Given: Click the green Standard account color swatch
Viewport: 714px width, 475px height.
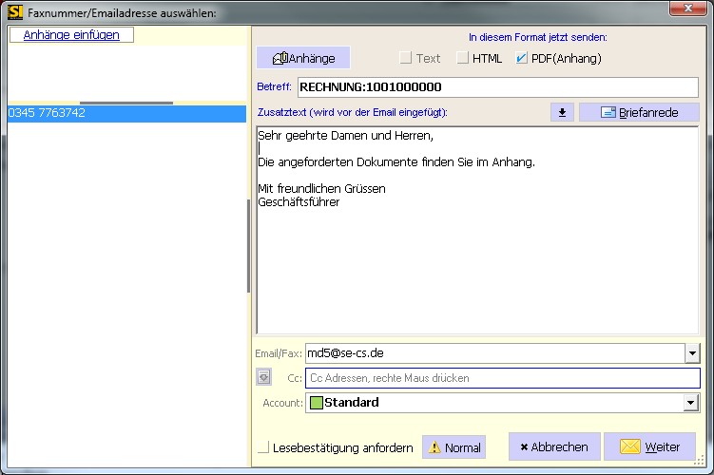Looking at the screenshot, I should [x=316, y=403].
